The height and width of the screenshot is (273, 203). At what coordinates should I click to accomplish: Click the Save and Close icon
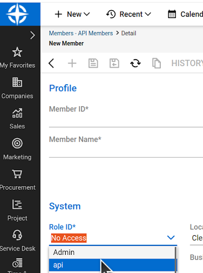[114, 63]
